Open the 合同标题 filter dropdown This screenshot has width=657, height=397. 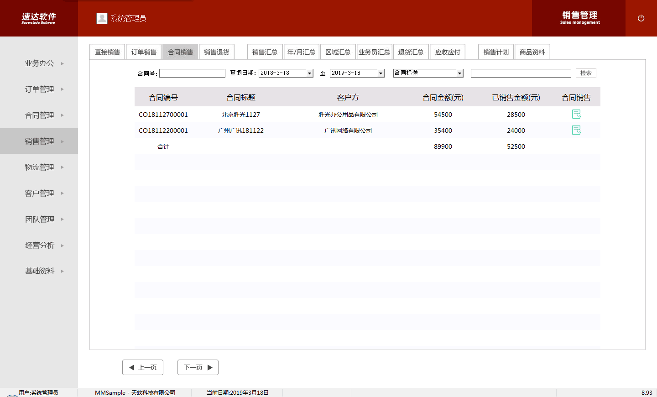click(459, 73)
